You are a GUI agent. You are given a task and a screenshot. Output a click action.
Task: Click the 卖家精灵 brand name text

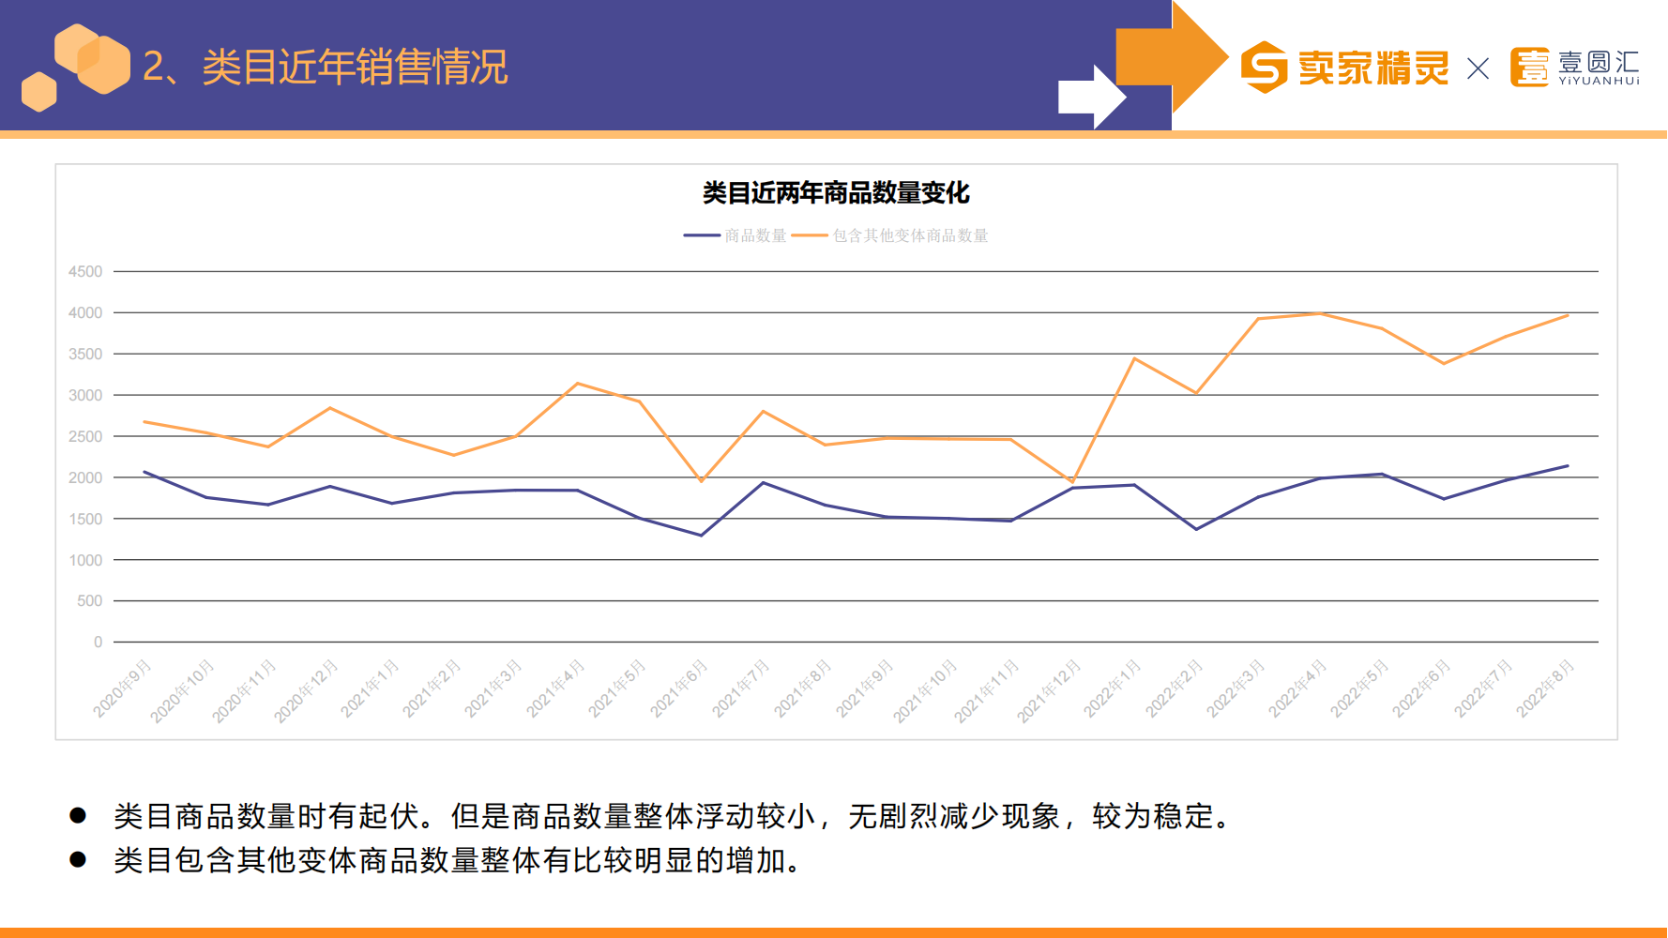[1373, 68]
